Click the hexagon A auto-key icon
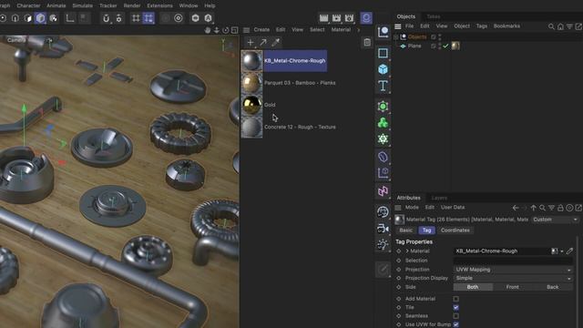The image size is (583, 328). [209, 18]
